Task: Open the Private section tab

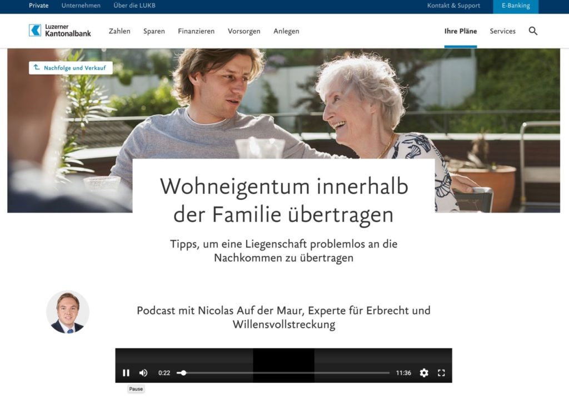Action: (x=39, y=6)
